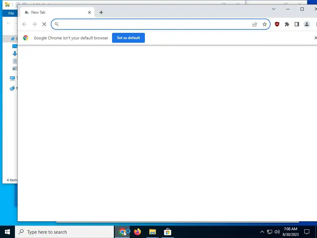Image resolution: width=317 pixels, height=238 pixels.
Task: Open Documents icon in File Explorer sidebar
Action: pos(15,61)
